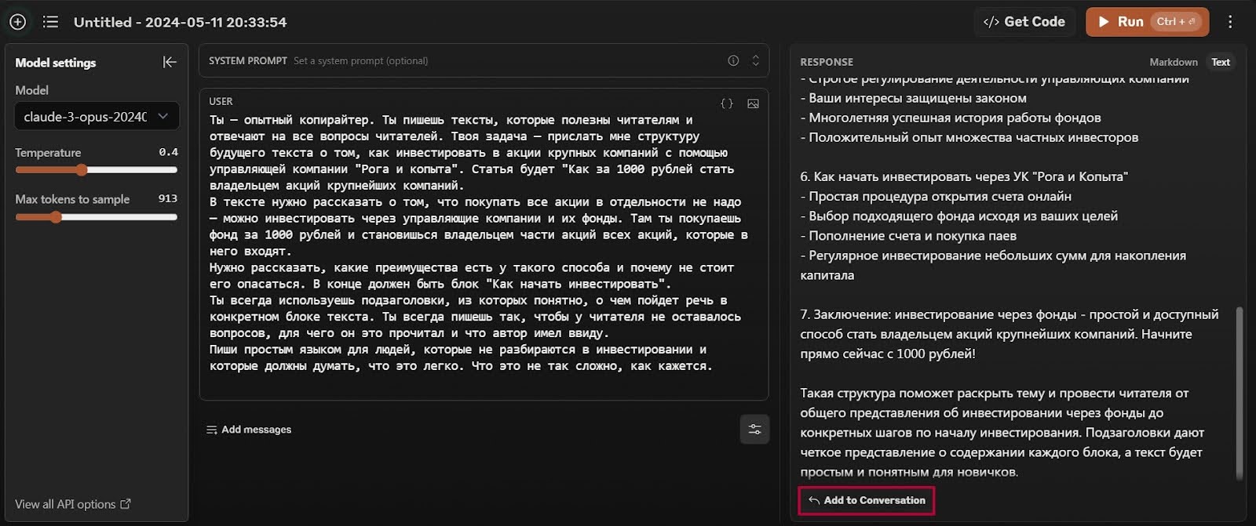Open the prompts list icon

(51, 22)
